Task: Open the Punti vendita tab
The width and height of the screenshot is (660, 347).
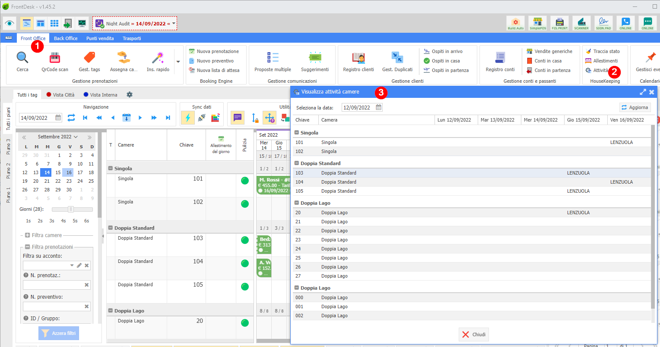Action: point(100,38)
